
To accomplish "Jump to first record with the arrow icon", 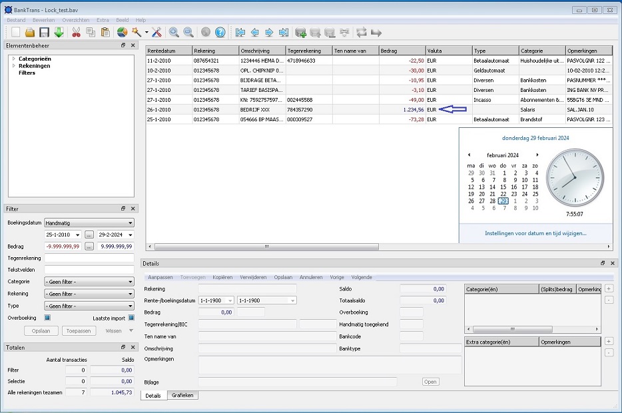I will point(240,32).
